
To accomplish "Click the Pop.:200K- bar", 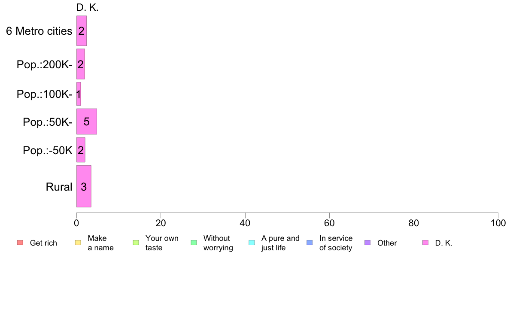I will pos(81,64).
